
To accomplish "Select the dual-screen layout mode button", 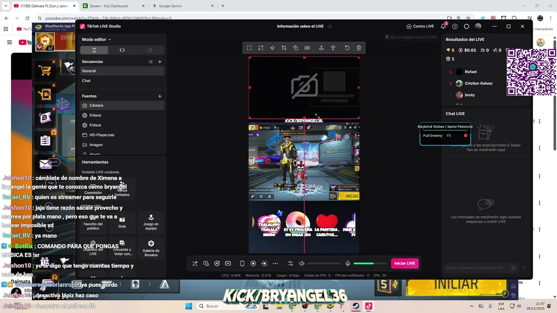I will tap(150, 50).
